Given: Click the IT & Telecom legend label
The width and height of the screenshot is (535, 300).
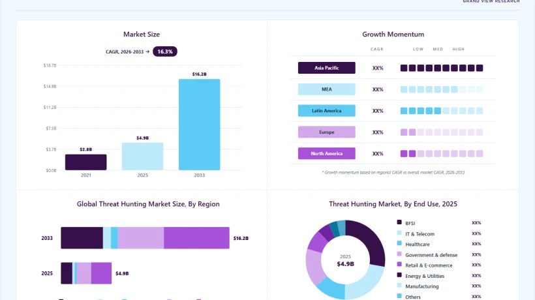Looking at the screenshot, I should point(420,234).
